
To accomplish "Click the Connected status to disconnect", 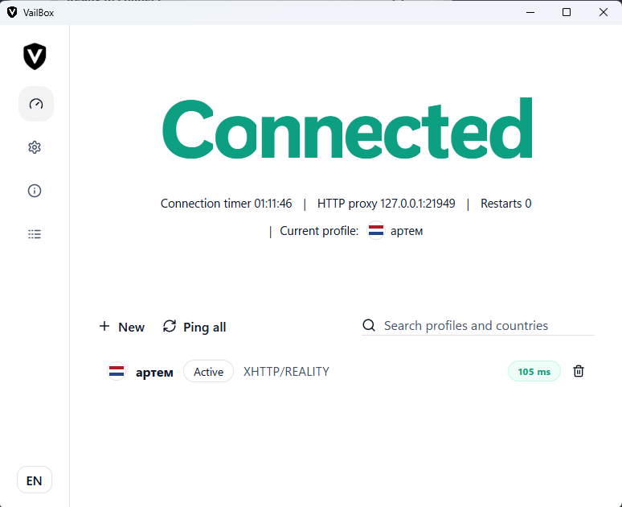I will coord(347,128).
